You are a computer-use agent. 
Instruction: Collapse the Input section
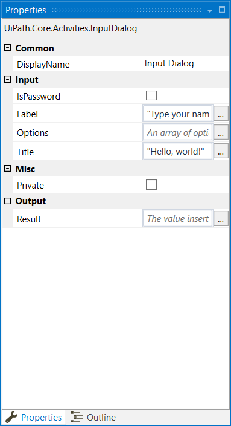(8, 79)
